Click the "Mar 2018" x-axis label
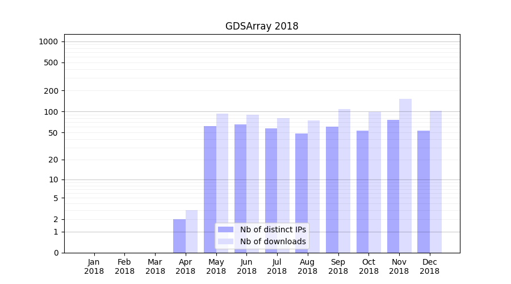511x284 pixels. click(x=155, y=266)
